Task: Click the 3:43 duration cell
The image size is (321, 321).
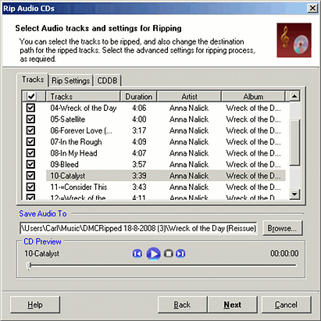Action: [139, 187]
